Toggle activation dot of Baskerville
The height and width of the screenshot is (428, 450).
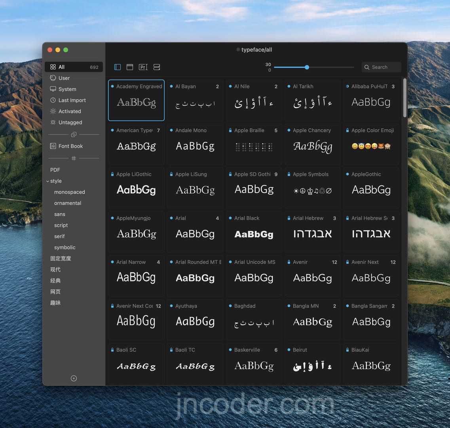[230, 350]
